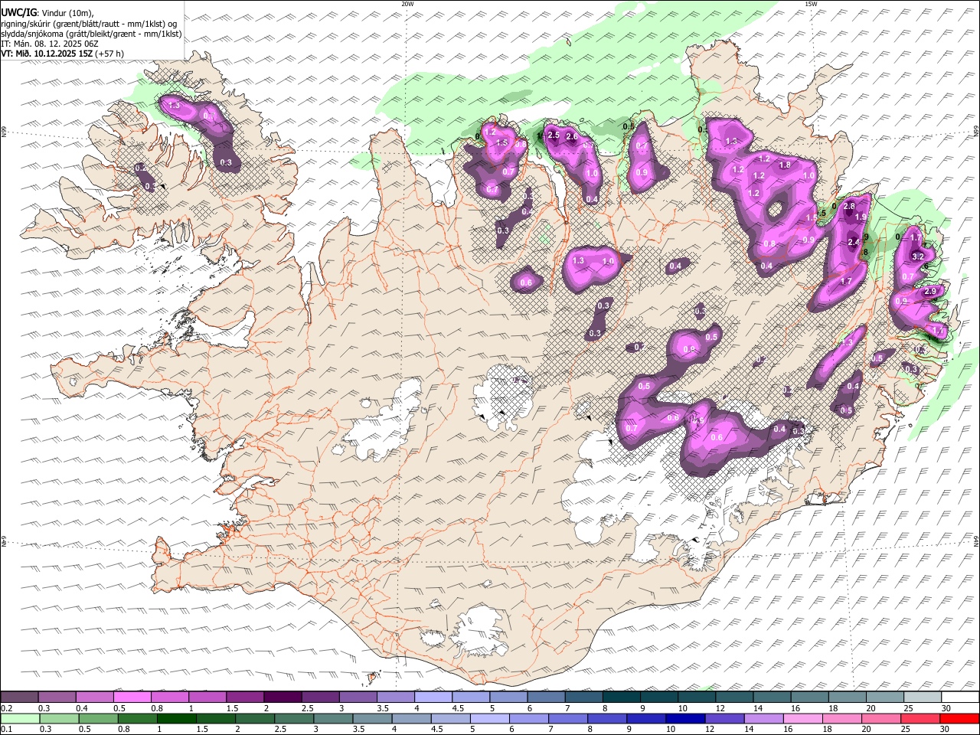This screenshot has width=980, height=735.
Task: Click the red bottom legend swatch labeled 30
Action: [959, 718]
